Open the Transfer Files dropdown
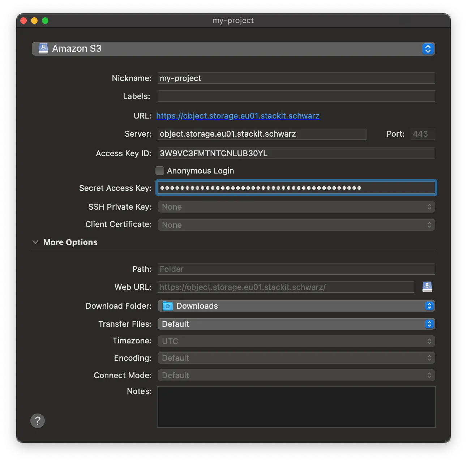 click(x=296, y=324)
